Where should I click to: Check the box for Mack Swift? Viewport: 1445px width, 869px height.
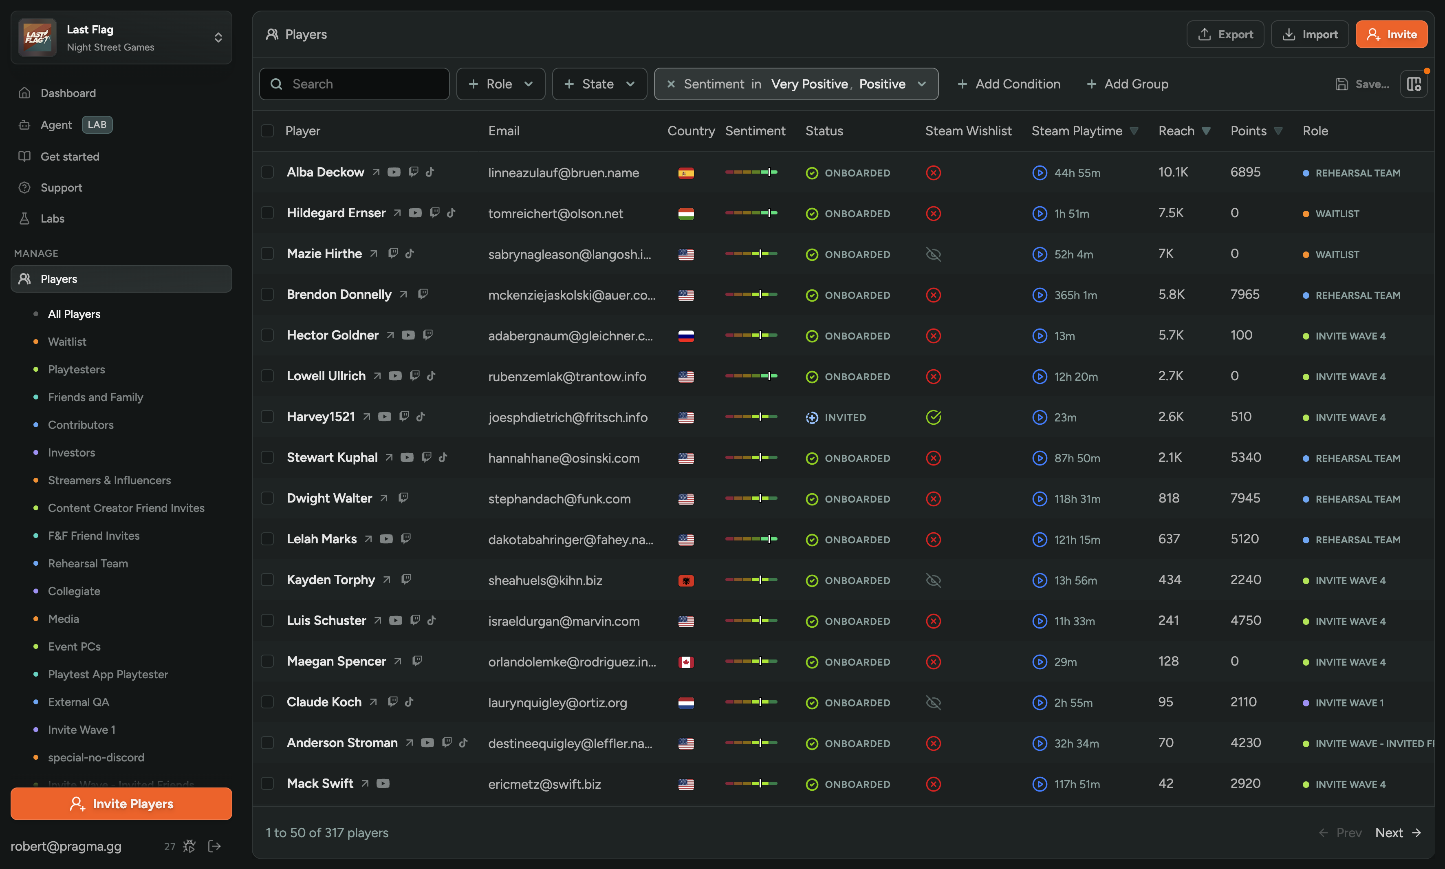267,783
